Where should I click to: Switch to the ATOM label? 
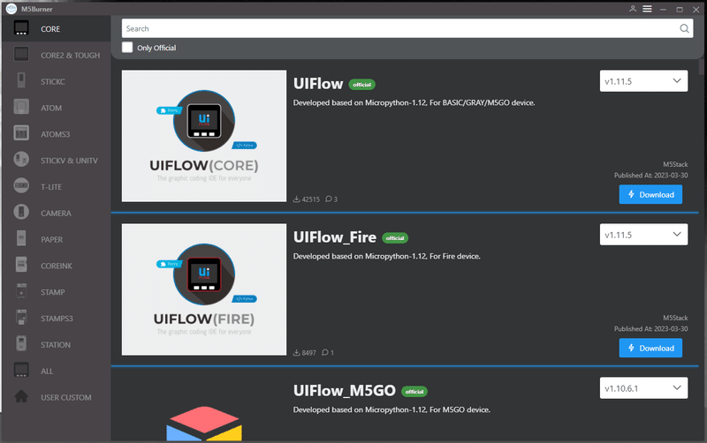[51, 108]
